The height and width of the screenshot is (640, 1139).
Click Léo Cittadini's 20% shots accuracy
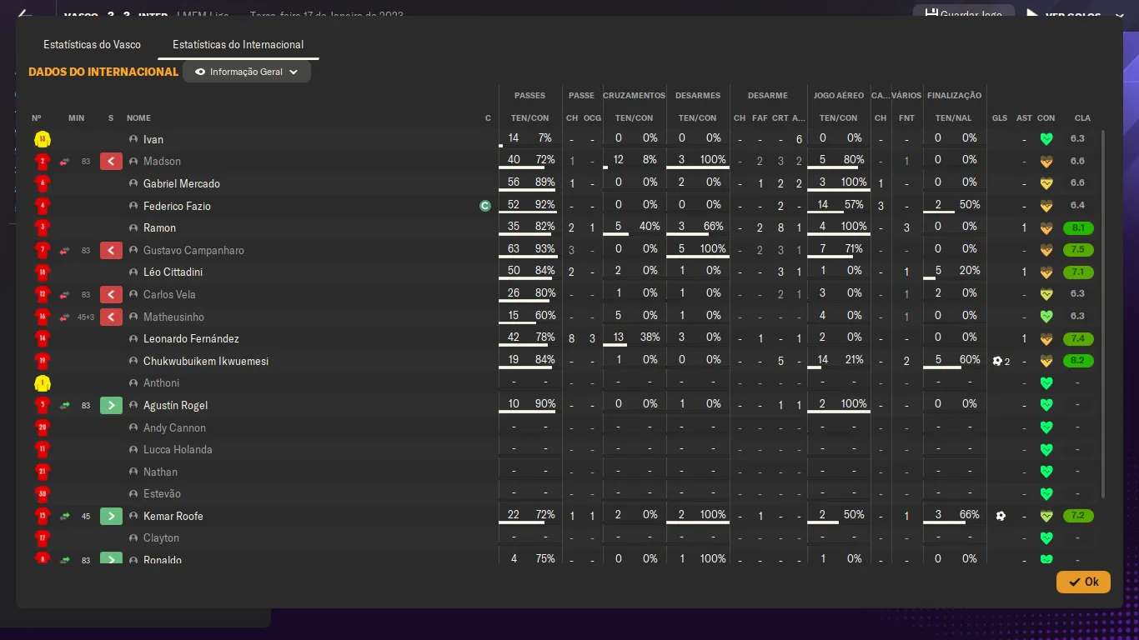[969, 271]
